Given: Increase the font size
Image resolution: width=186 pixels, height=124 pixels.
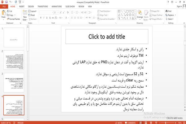Looking at the screenshot, I should coord(61,12).
